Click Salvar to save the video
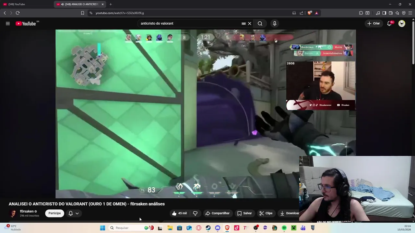The image size is (415, 233). pyautogui.click(x=244, y=213)
